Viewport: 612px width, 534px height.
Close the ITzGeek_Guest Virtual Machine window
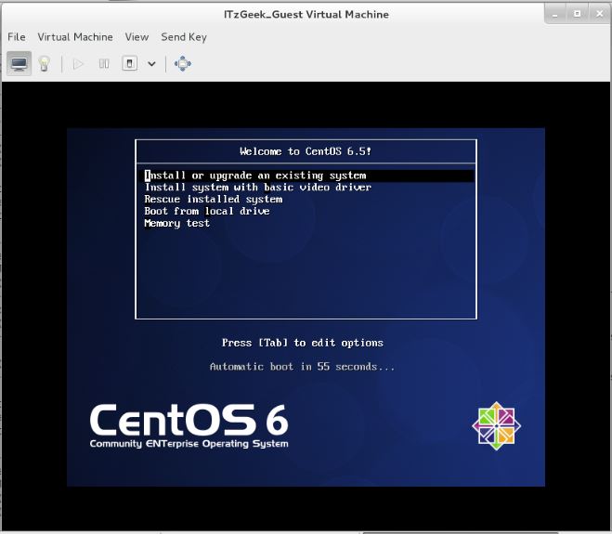600,14
